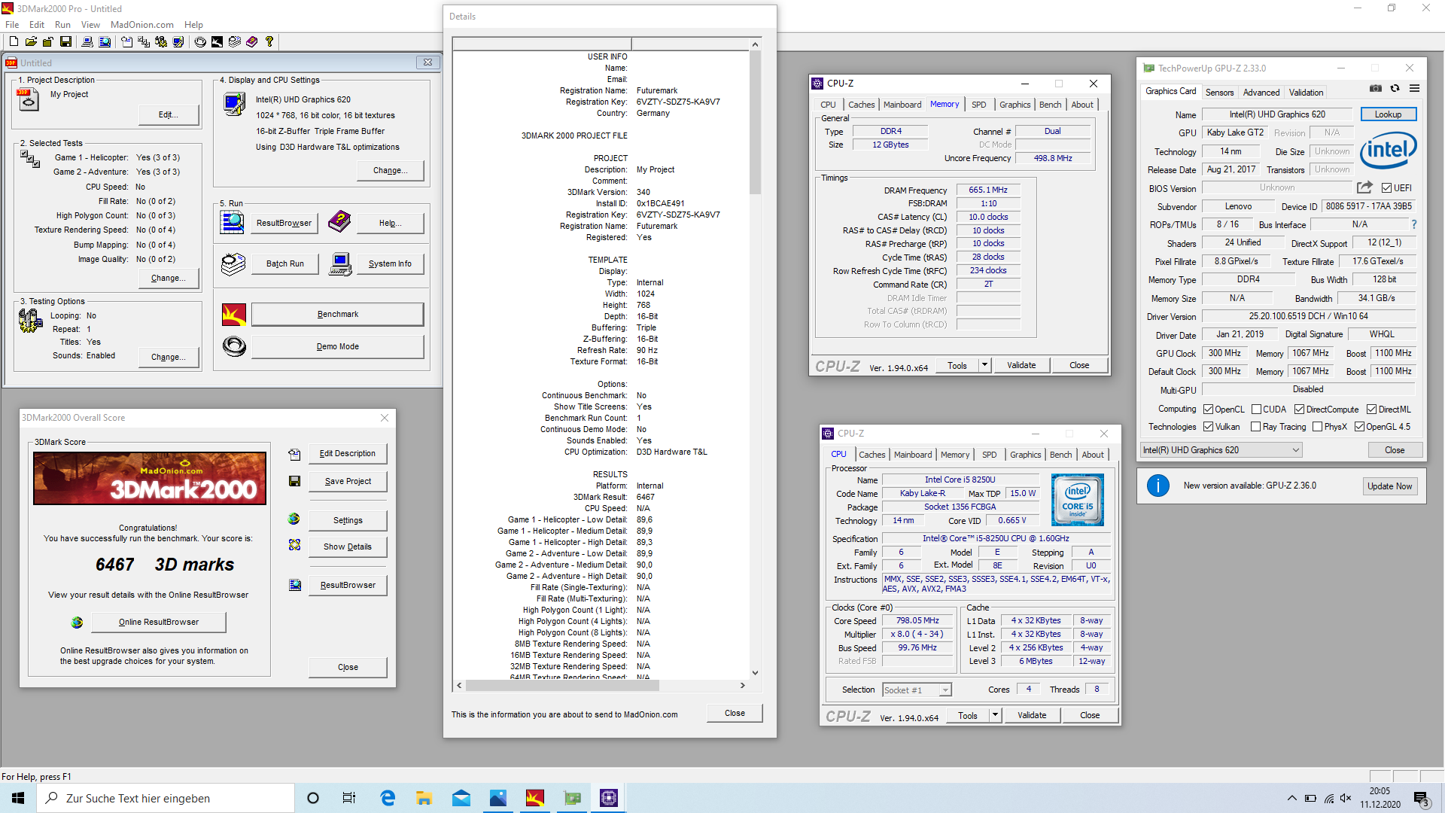Open the GPU-Z hamburger menu icon
Viewport: 1445px width, 813px height.
pyautogui.click(x=1414, y=88)
